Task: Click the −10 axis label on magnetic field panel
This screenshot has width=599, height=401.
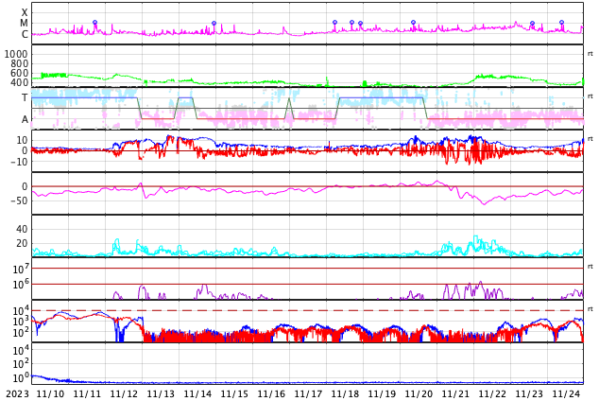Action: pos(19,162)
